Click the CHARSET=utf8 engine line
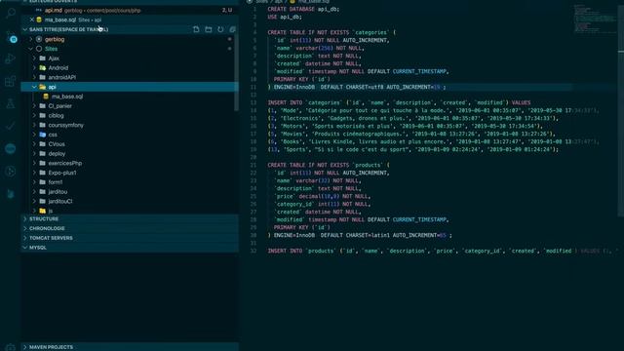The width and height of the screenshot is (624, 351). (357, 87)
